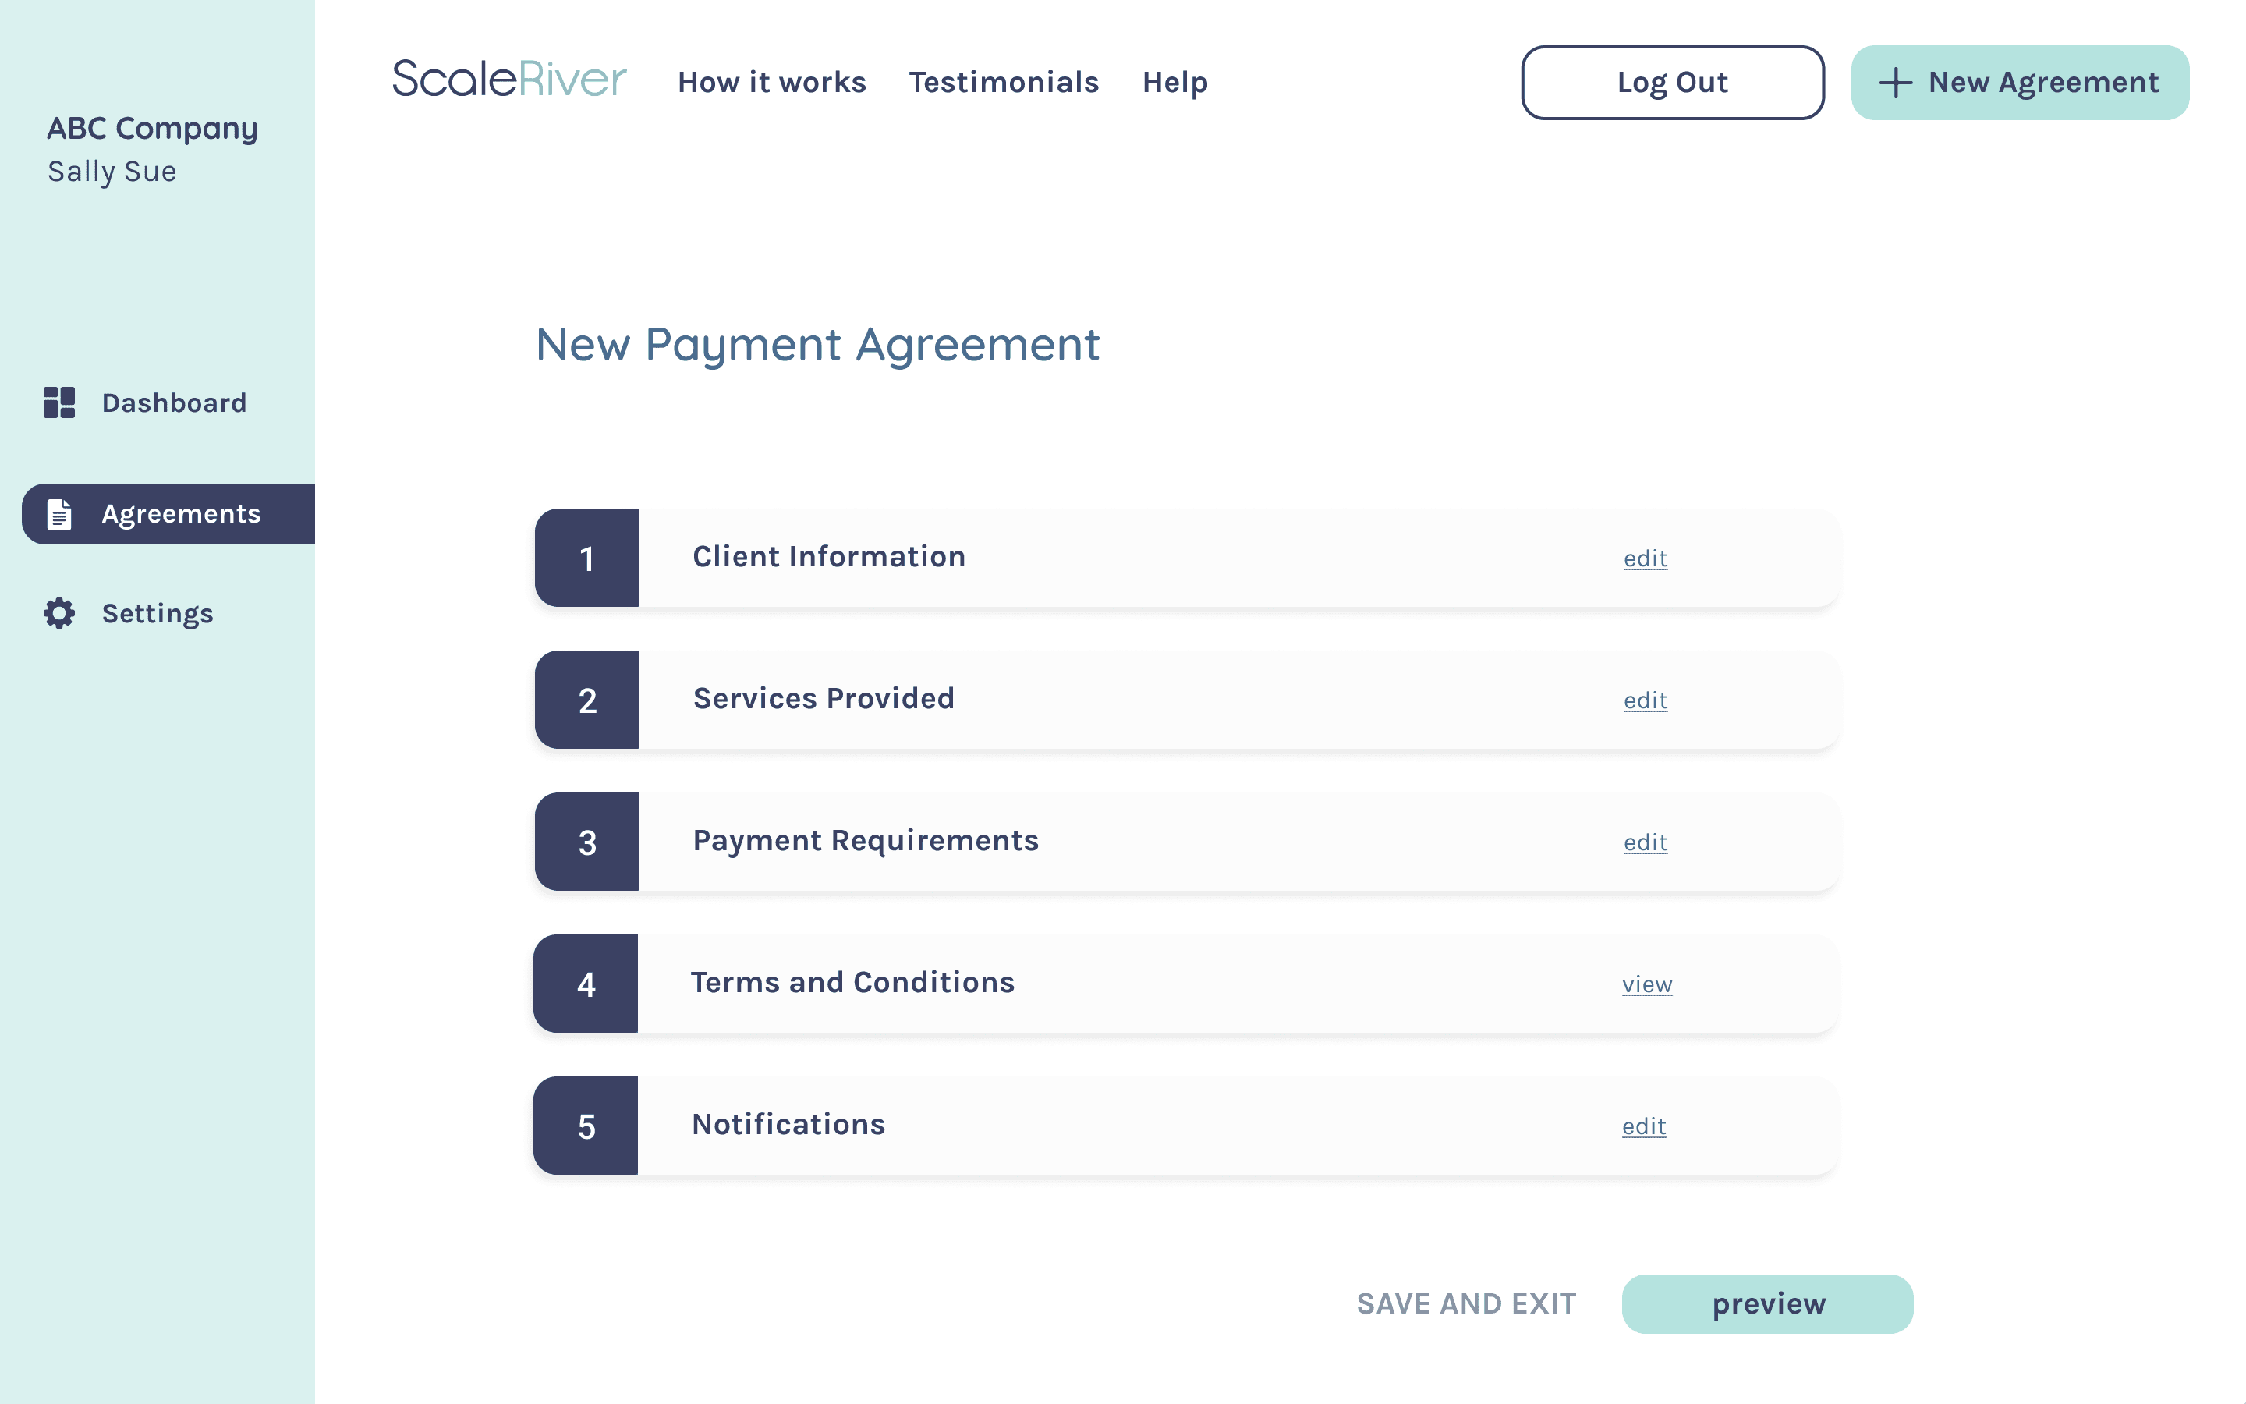Click the Agreements document icon
The image size is (2246, 1404).
point(59,513)
